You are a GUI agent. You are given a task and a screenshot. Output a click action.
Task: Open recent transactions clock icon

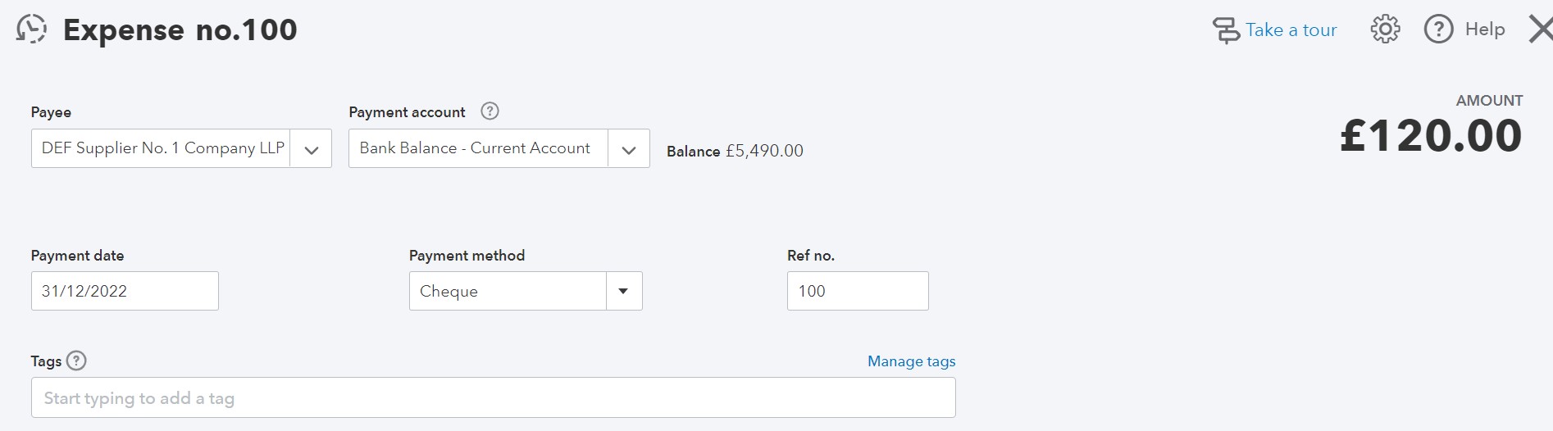tap(31, 29)
